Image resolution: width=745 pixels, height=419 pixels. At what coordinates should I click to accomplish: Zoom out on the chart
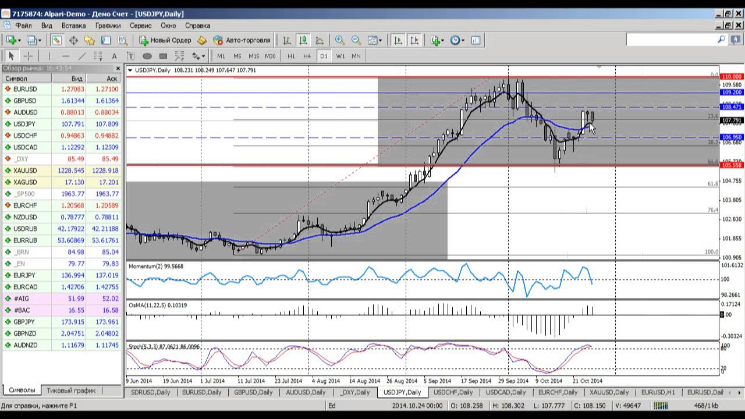[356, 40]
